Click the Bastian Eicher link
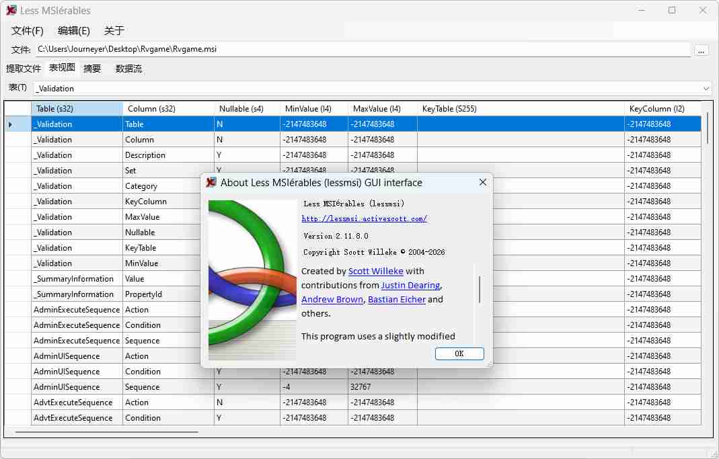This screenshot has height=459, width=719. click(396, 299)
